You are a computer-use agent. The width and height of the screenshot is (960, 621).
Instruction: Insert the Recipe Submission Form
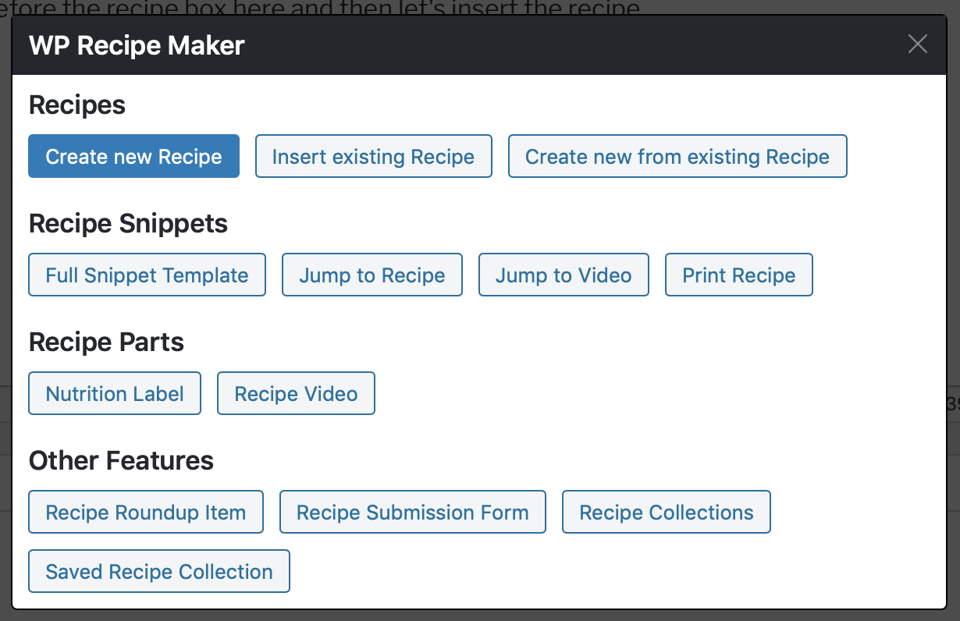click(x=412, y=513)
